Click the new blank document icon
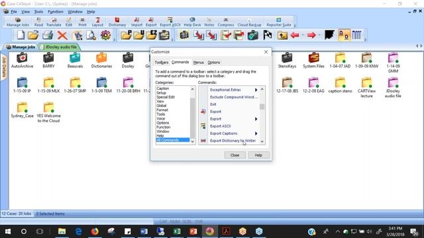 point(21,35)
